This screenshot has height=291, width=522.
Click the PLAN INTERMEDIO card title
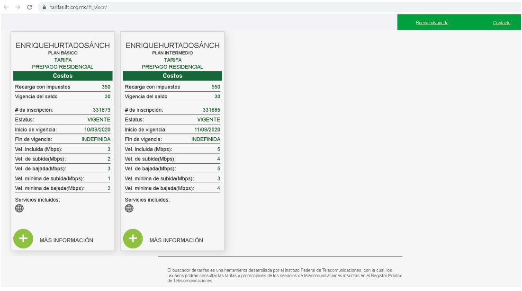click(x=172, y=53)
